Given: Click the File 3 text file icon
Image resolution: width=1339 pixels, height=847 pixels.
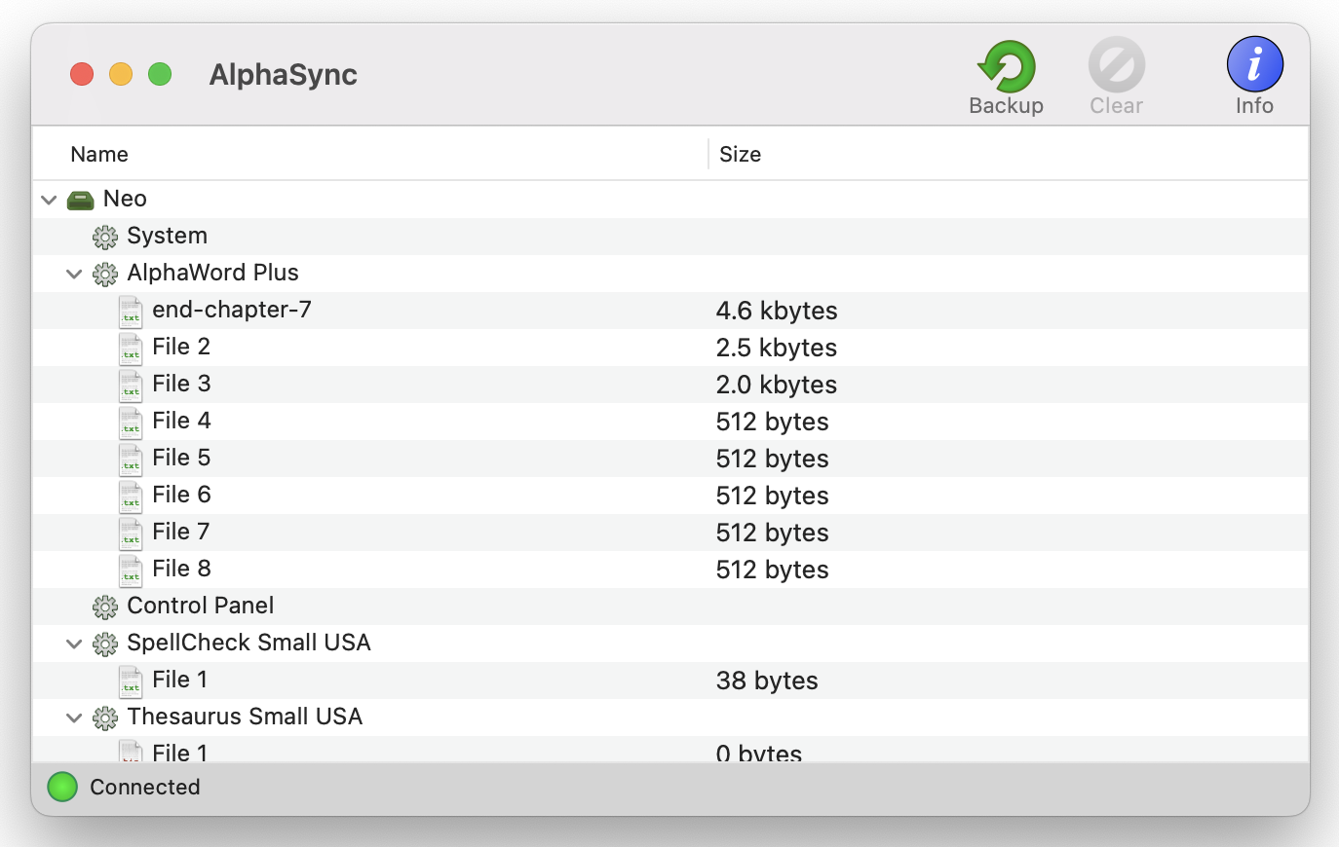Looking at the screenshot, I should coord(131,386).
